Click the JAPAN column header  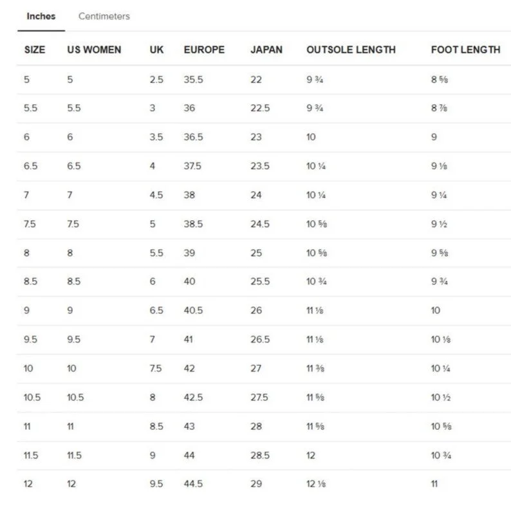coord(266,50)
